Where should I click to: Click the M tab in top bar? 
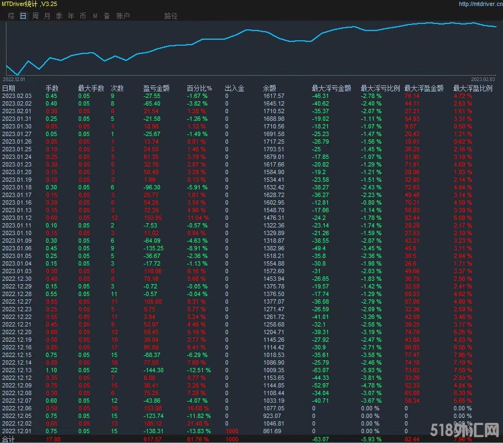point(95,16)
